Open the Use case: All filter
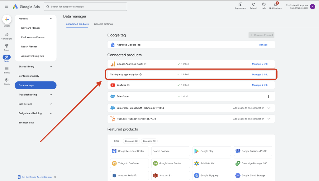Image resolution: width=319 pixels, height=181 pixels. [131, 141]
